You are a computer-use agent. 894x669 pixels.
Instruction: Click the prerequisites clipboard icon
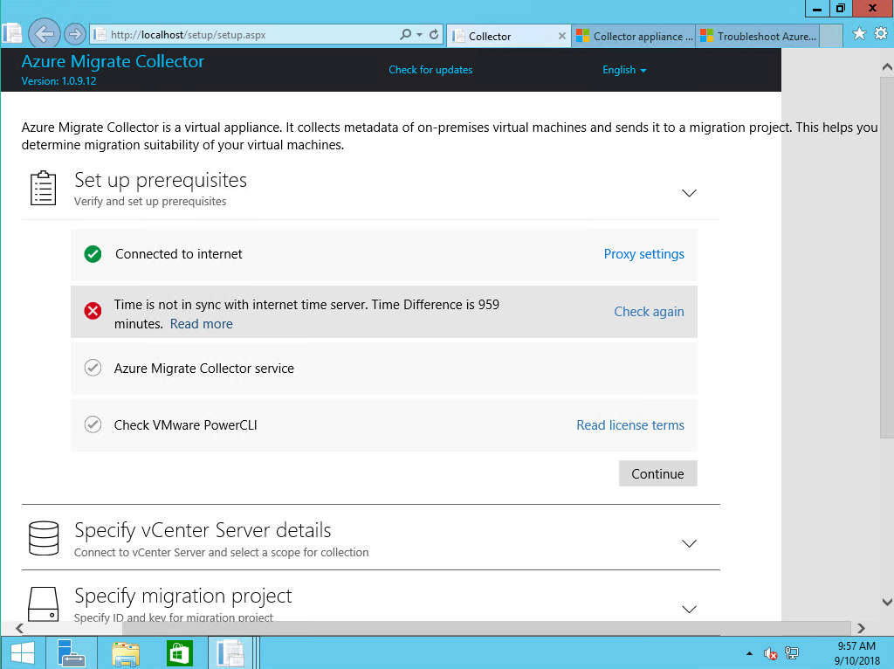[44, 188]
